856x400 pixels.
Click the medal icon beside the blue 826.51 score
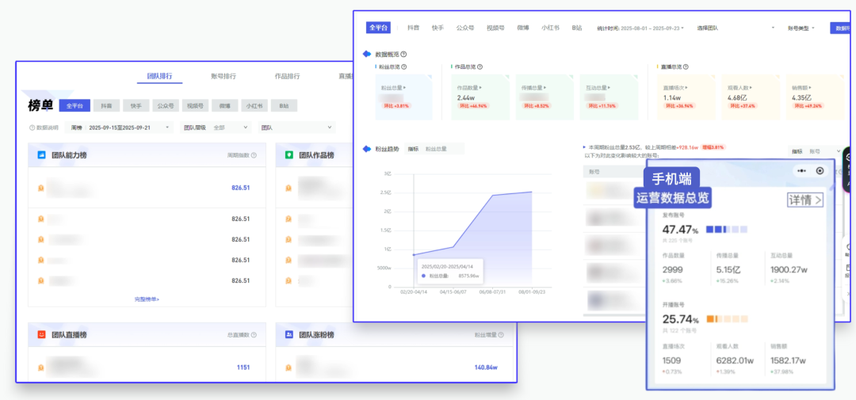pos(40,188)
